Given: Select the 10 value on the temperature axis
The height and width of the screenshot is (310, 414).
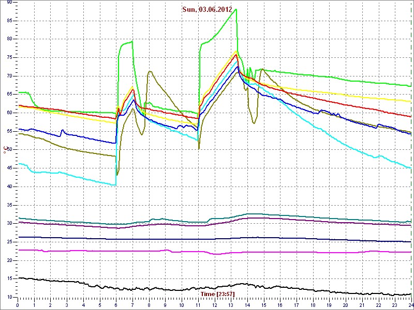Looking at the screenshot, I should (9, 297).
